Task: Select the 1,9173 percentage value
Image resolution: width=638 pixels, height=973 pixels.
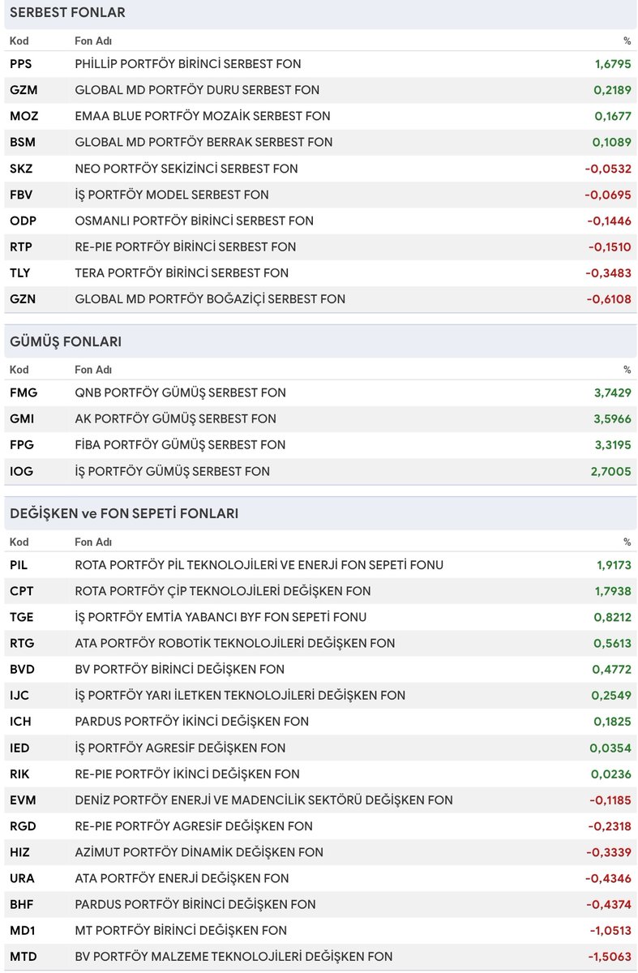Action: [613, 565]
